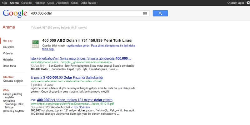Filter results by Videolar
The height and width of the screenshot is (125, 250).
(x=8, y=53)
